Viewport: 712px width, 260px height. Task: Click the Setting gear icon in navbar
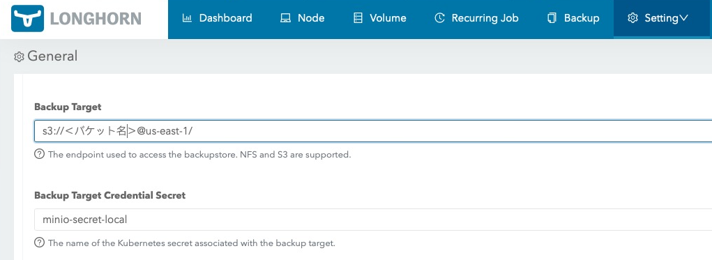[633, 18]
